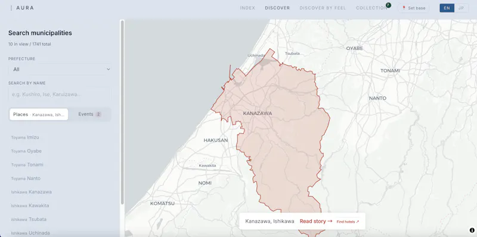The width and height of the screenshot is (477, 237).
Task: Click the collection count badge
Action: [388, 5]
